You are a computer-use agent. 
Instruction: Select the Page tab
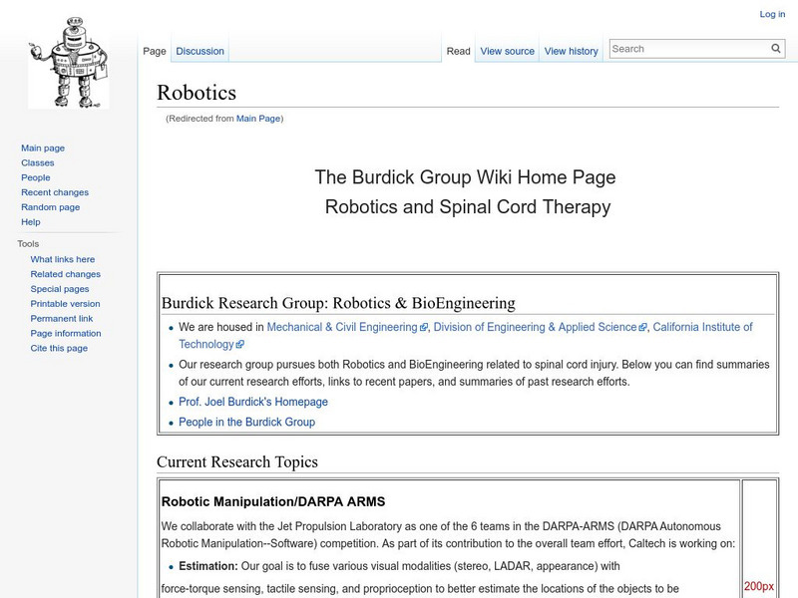tap(155, 51)
